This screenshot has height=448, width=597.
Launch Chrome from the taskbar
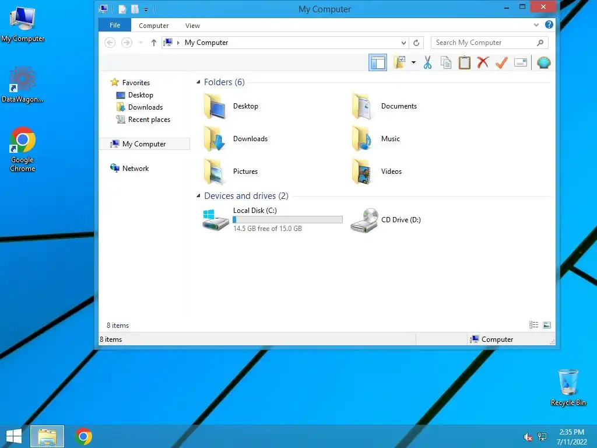(x=83, y=436)
